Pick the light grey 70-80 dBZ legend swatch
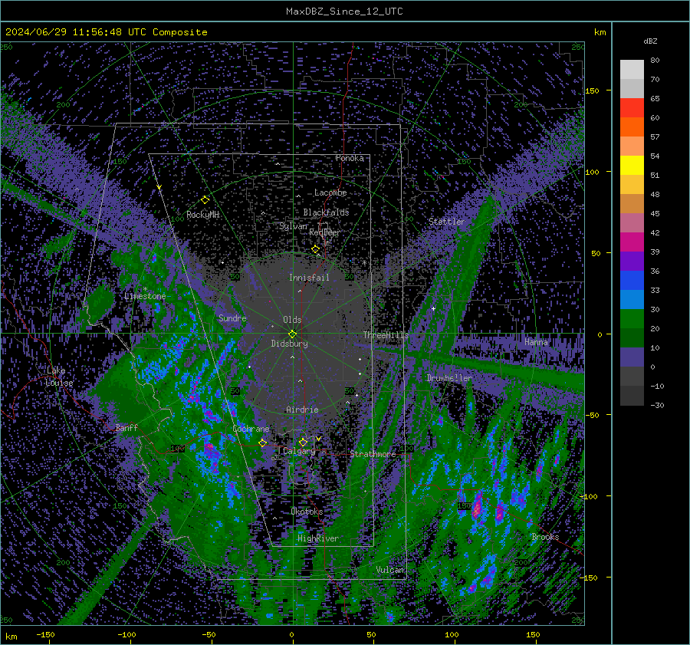Screen dimensions: 690x645 click(x=632, y=70)
